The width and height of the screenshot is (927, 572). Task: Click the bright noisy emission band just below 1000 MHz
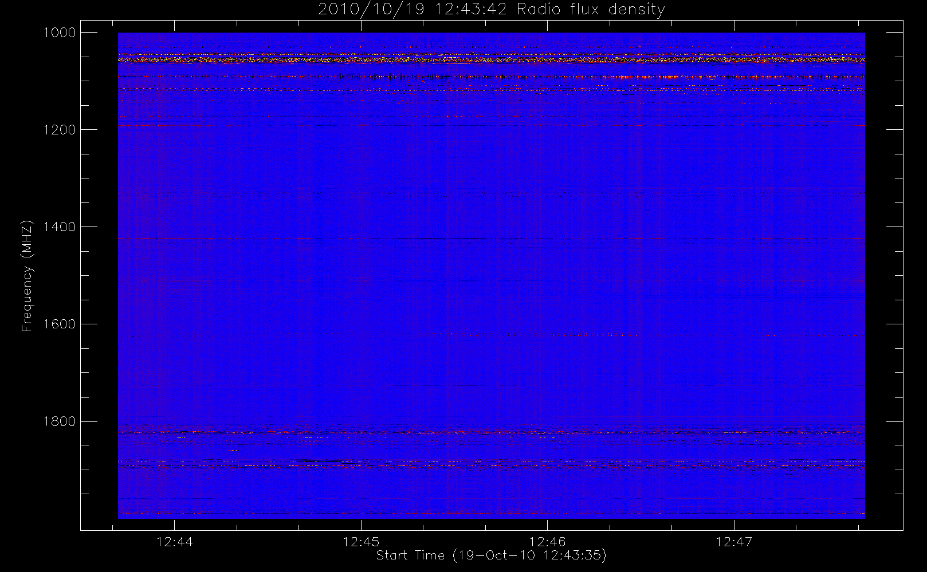pos(491,58)
